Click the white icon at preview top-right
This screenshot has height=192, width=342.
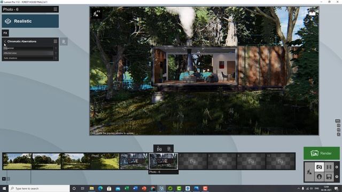[x=312, y=13]
